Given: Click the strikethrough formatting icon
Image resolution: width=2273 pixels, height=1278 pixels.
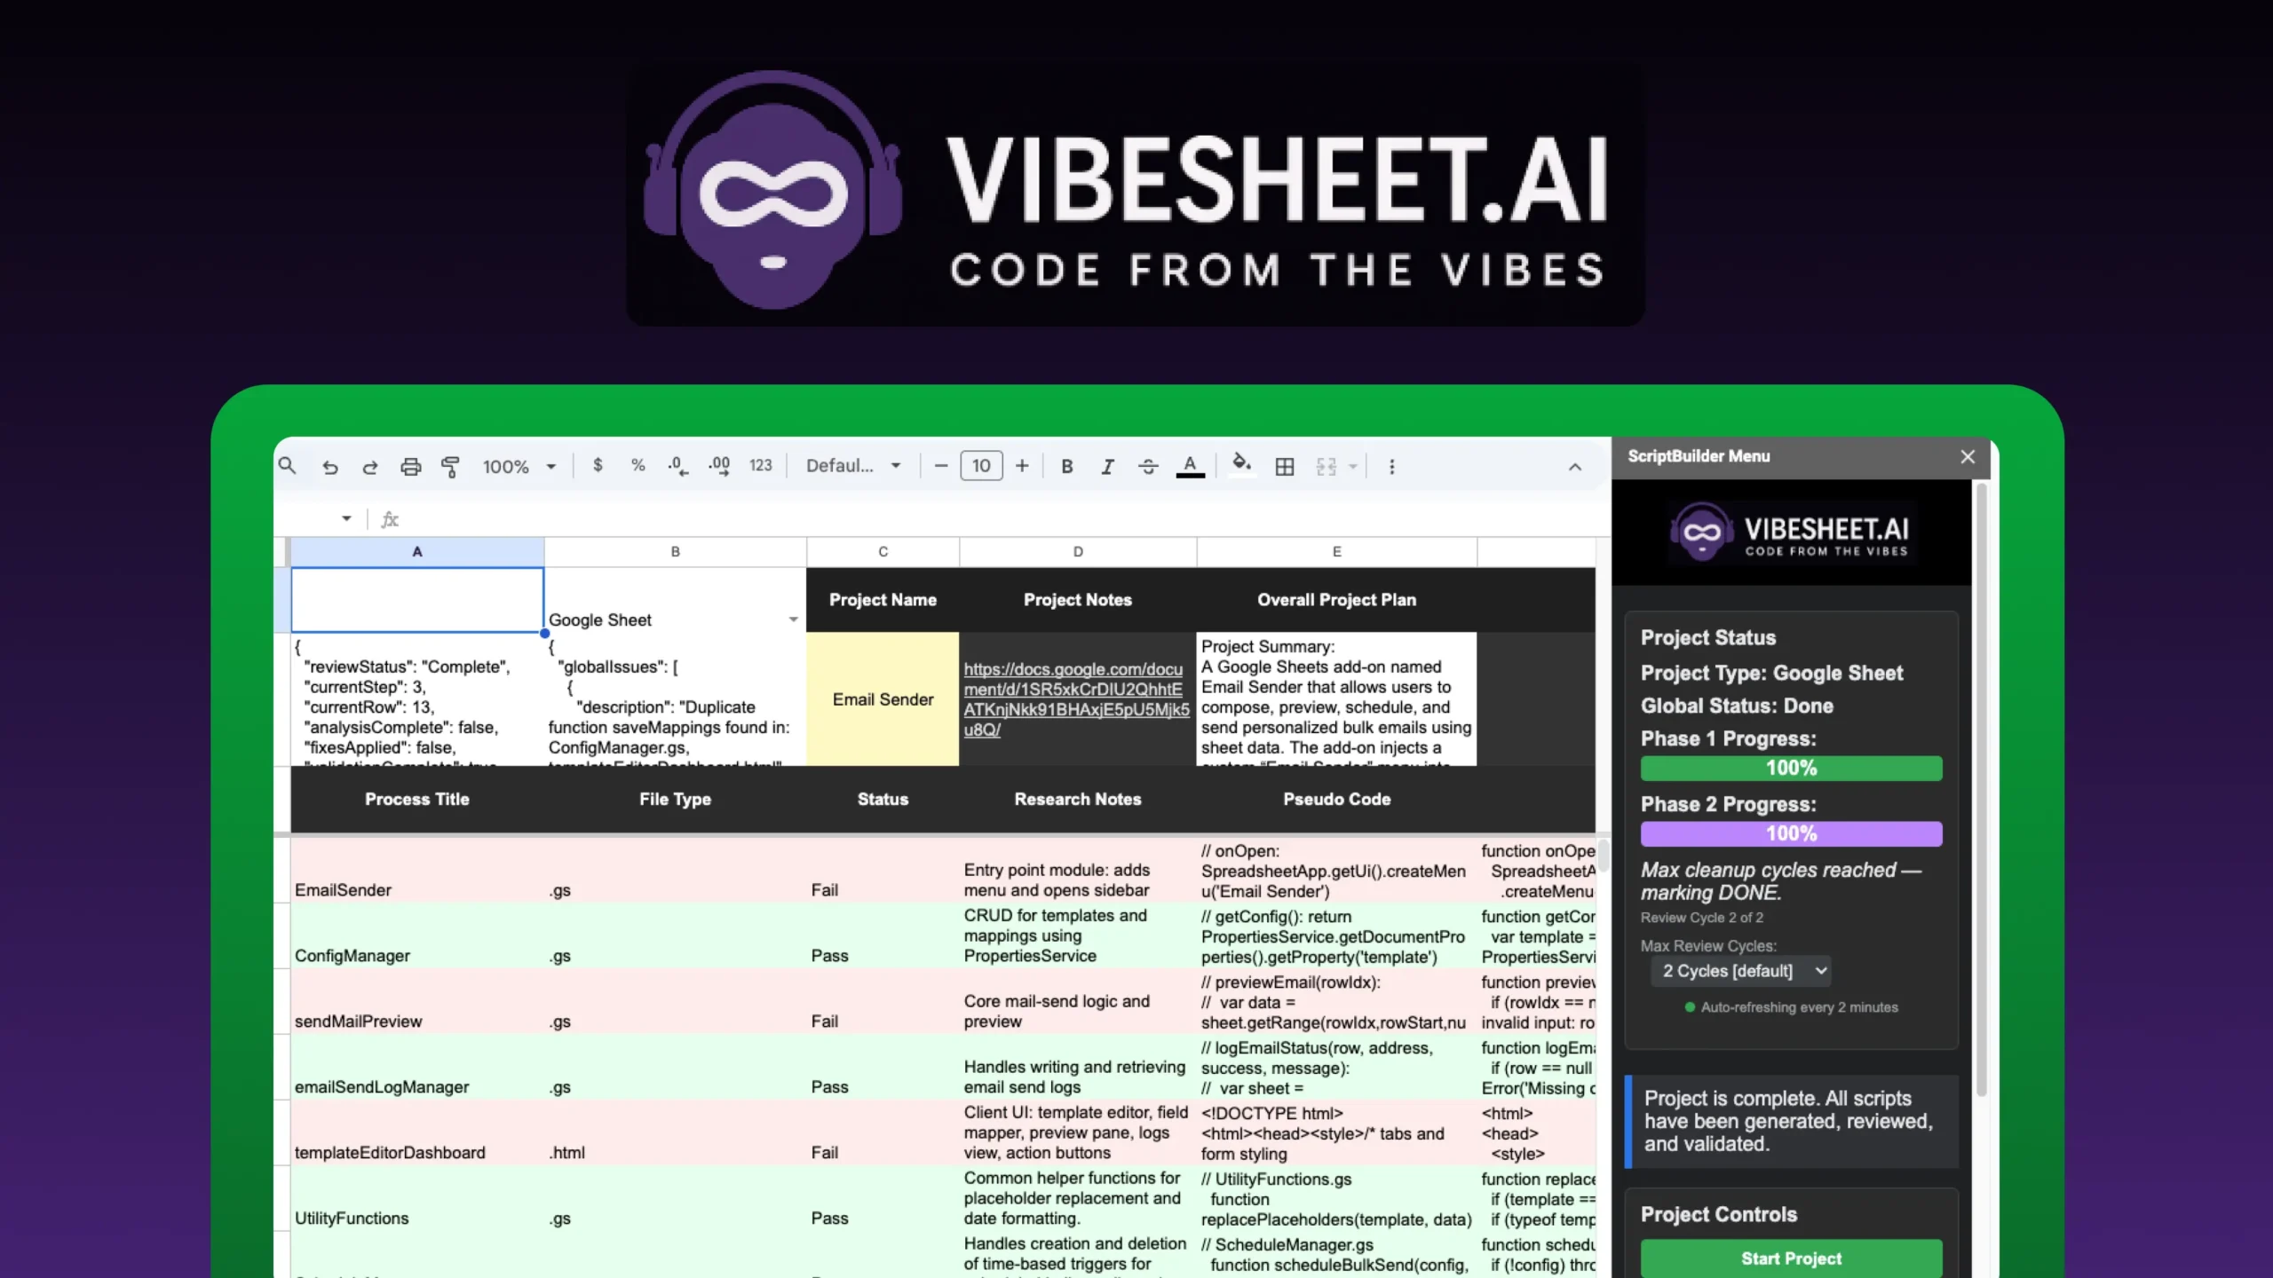Looking at the screenshot, I should pos(1148,467).
